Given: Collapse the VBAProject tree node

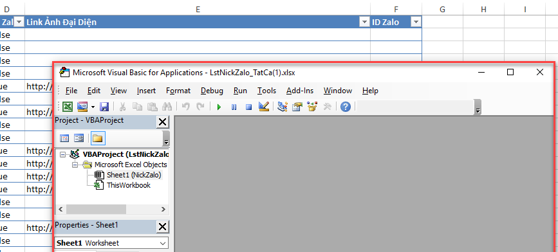Looking at the screenshot, I should (63, 155).
